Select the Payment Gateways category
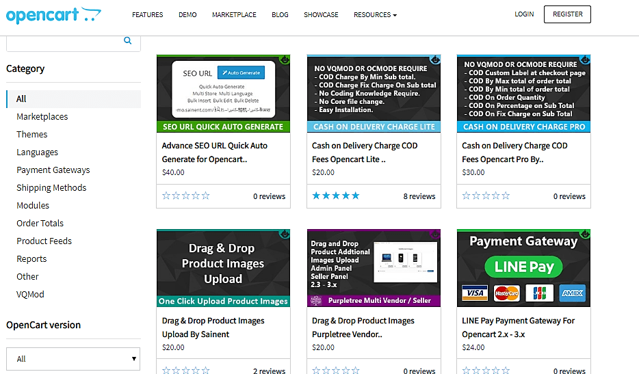The image size is (639, 374). click(x=53, y=170)
